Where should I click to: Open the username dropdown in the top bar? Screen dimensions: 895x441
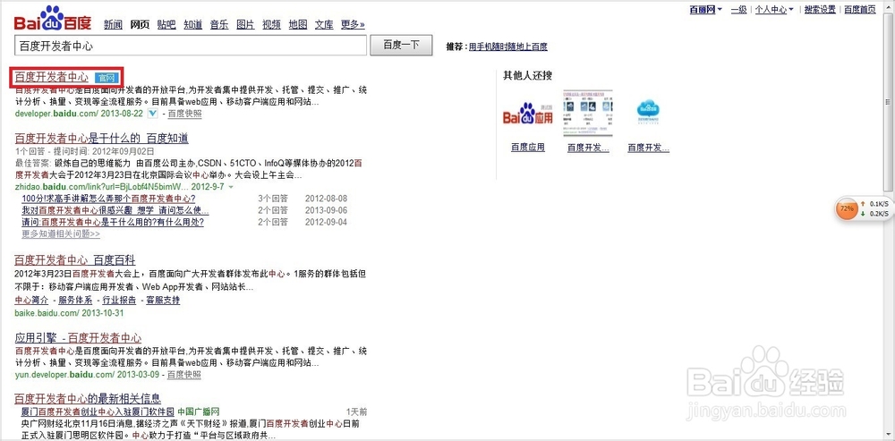pyautogui.click(x=706, y=10)
